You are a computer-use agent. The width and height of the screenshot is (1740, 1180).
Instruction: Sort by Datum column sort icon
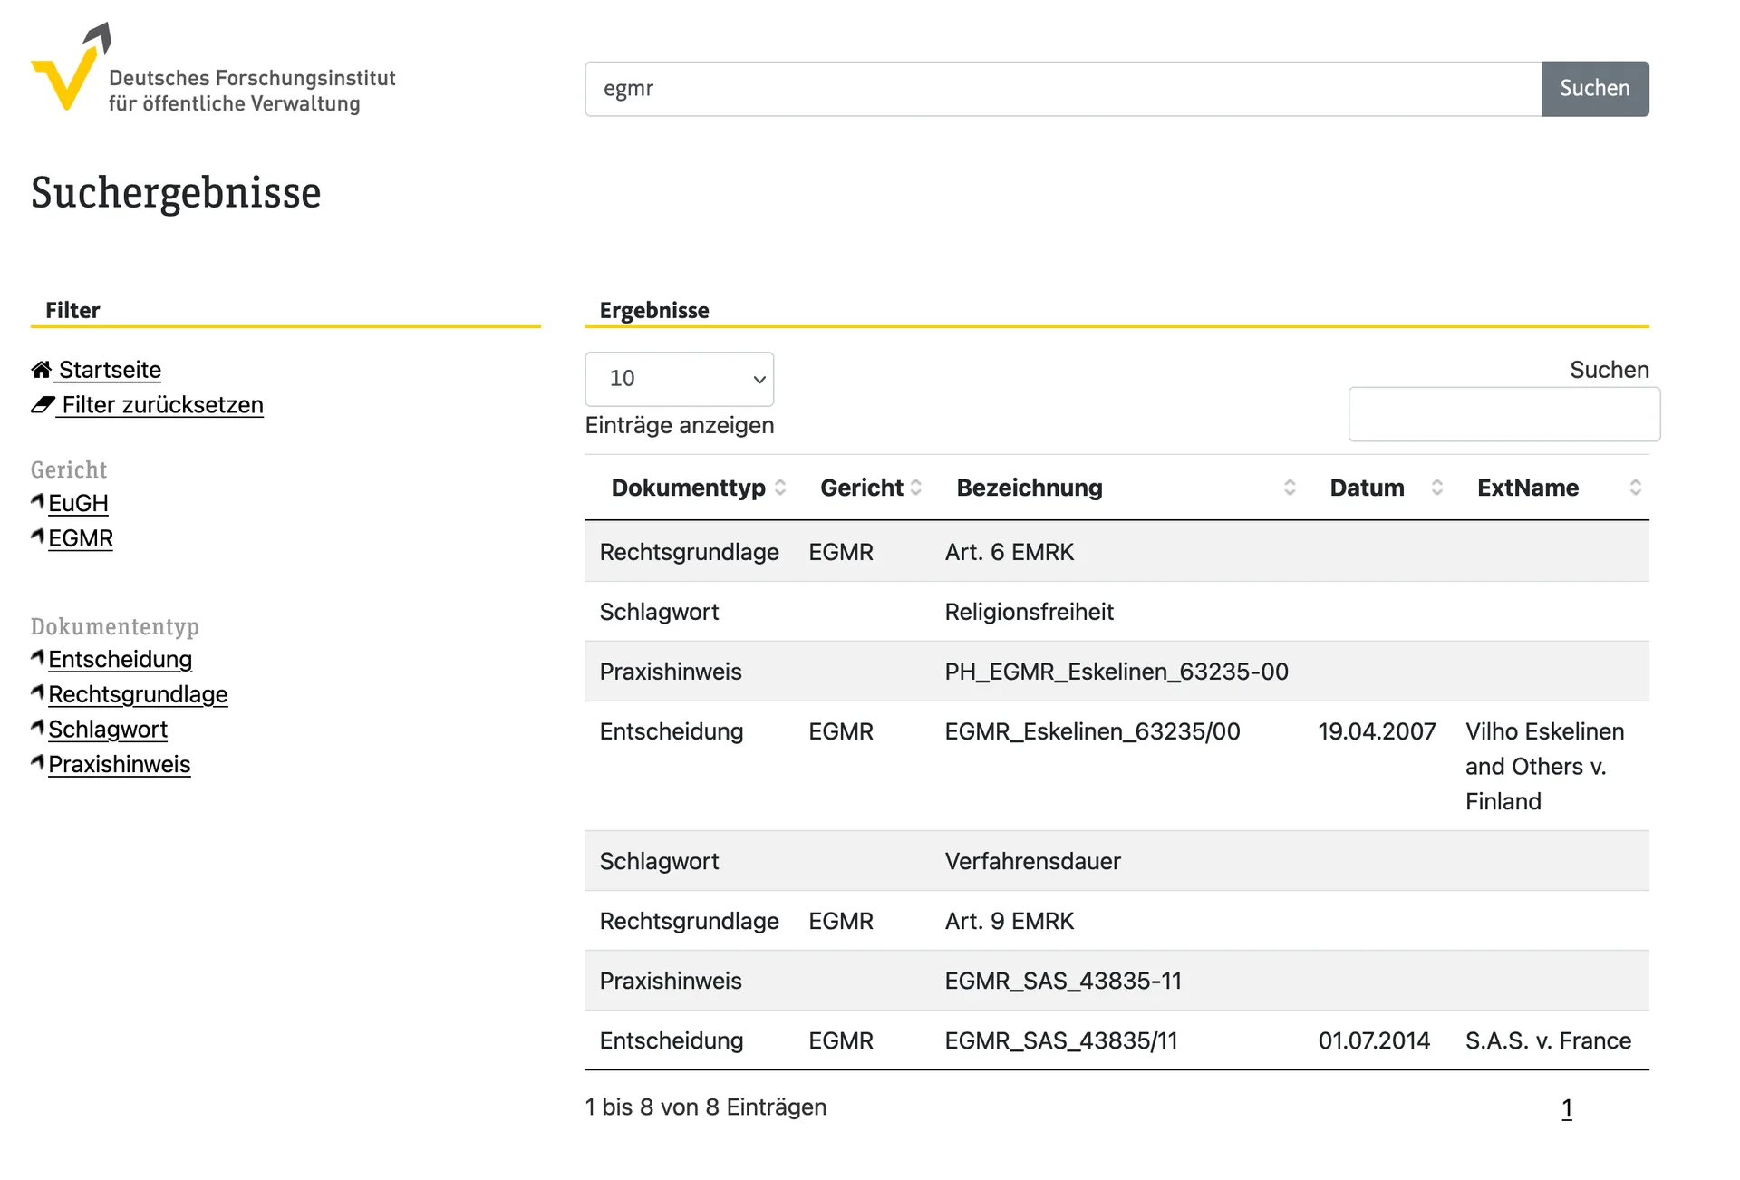(1437, 488)
